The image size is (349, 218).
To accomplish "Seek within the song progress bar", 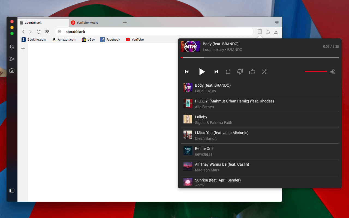I will coord(260,57).
